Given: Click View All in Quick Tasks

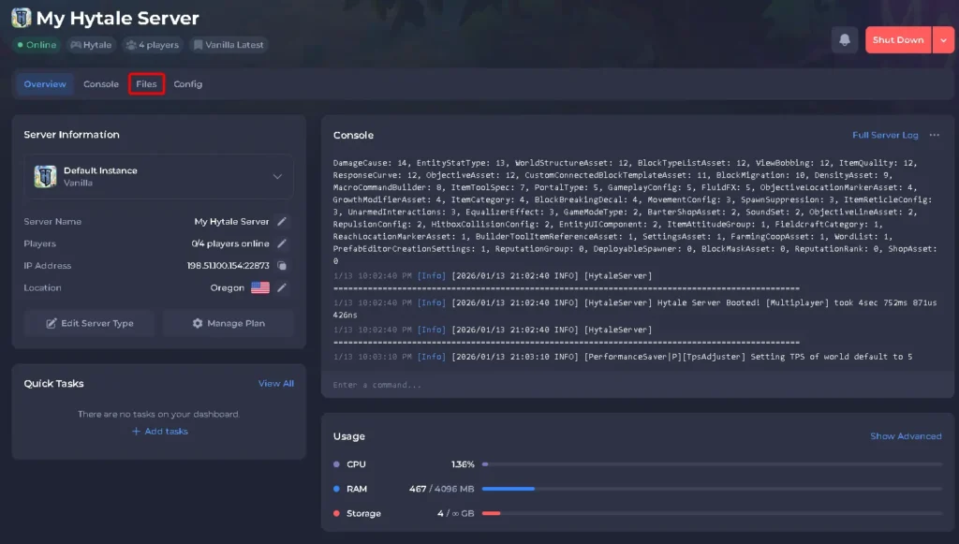Looking at the screenshot, I should click(x=276, y=383).
